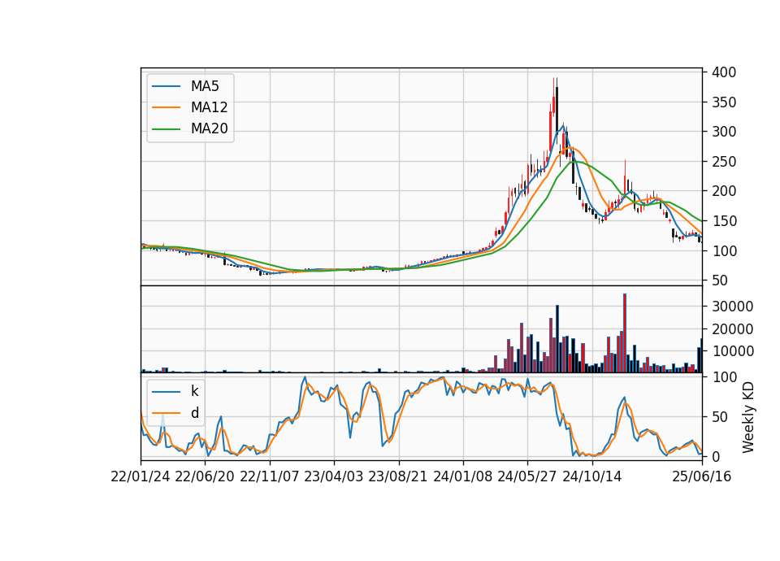Click the 150 price axis label
780x561 pixels.
point(724,221)
